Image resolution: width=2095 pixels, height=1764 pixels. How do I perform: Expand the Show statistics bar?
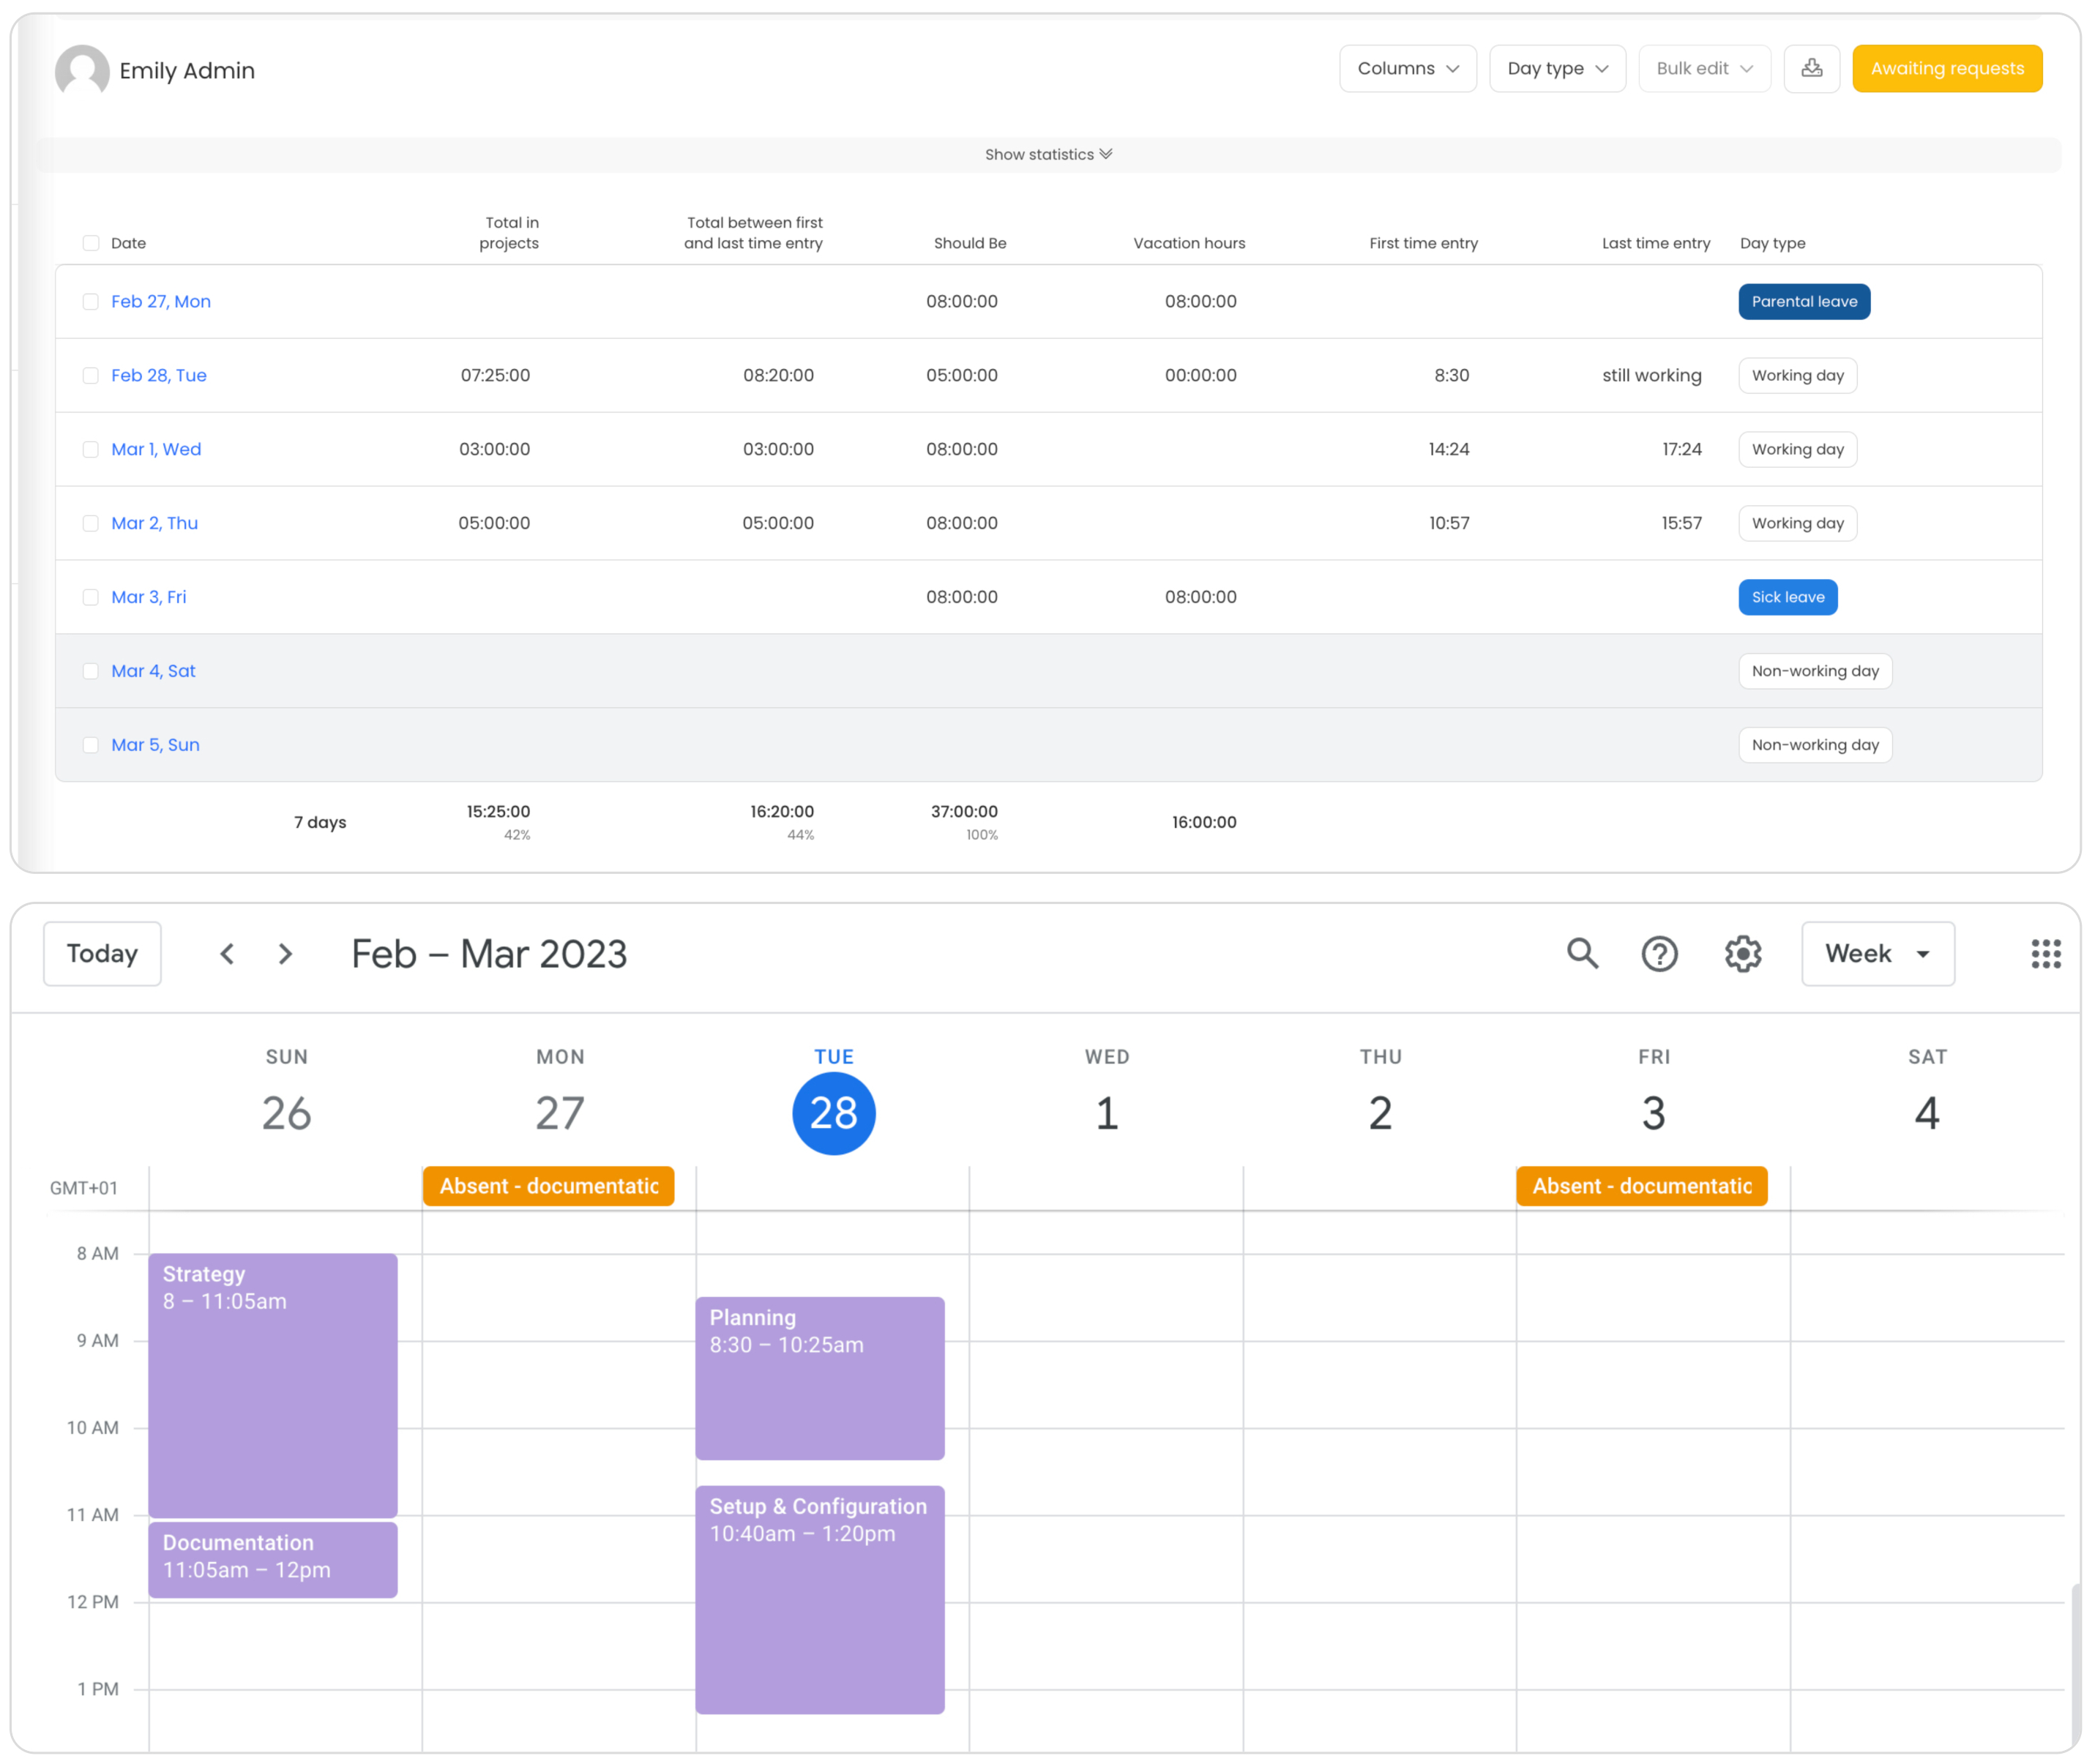[1047, 154]
